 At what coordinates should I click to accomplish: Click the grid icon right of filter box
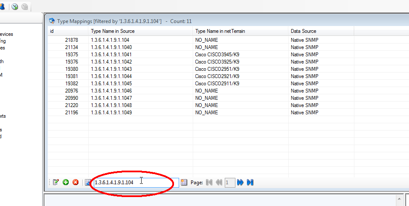(x=184, y=182)
